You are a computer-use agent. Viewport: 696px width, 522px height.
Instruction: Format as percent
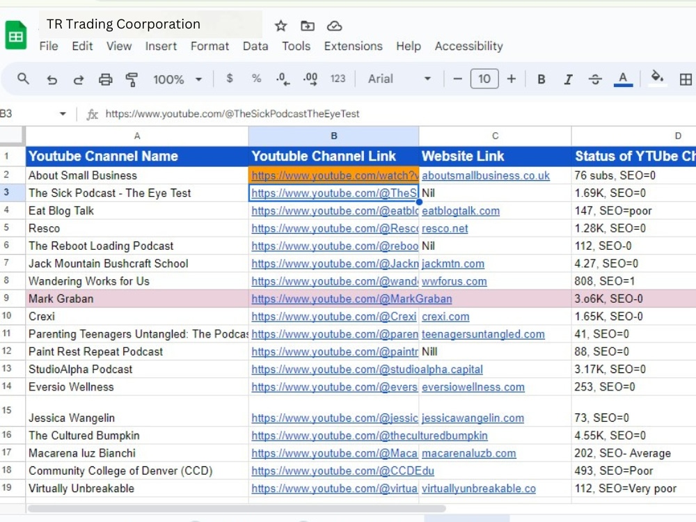(x=256, y=79)
